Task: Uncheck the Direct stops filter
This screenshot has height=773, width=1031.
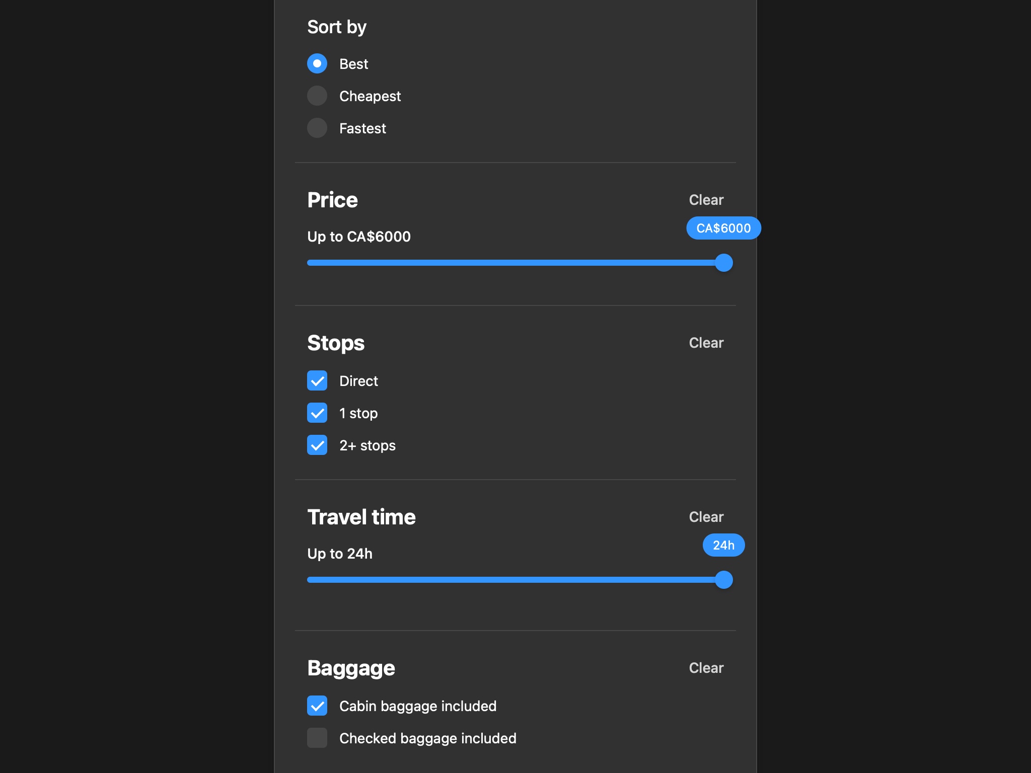Action: click(317, 381)
